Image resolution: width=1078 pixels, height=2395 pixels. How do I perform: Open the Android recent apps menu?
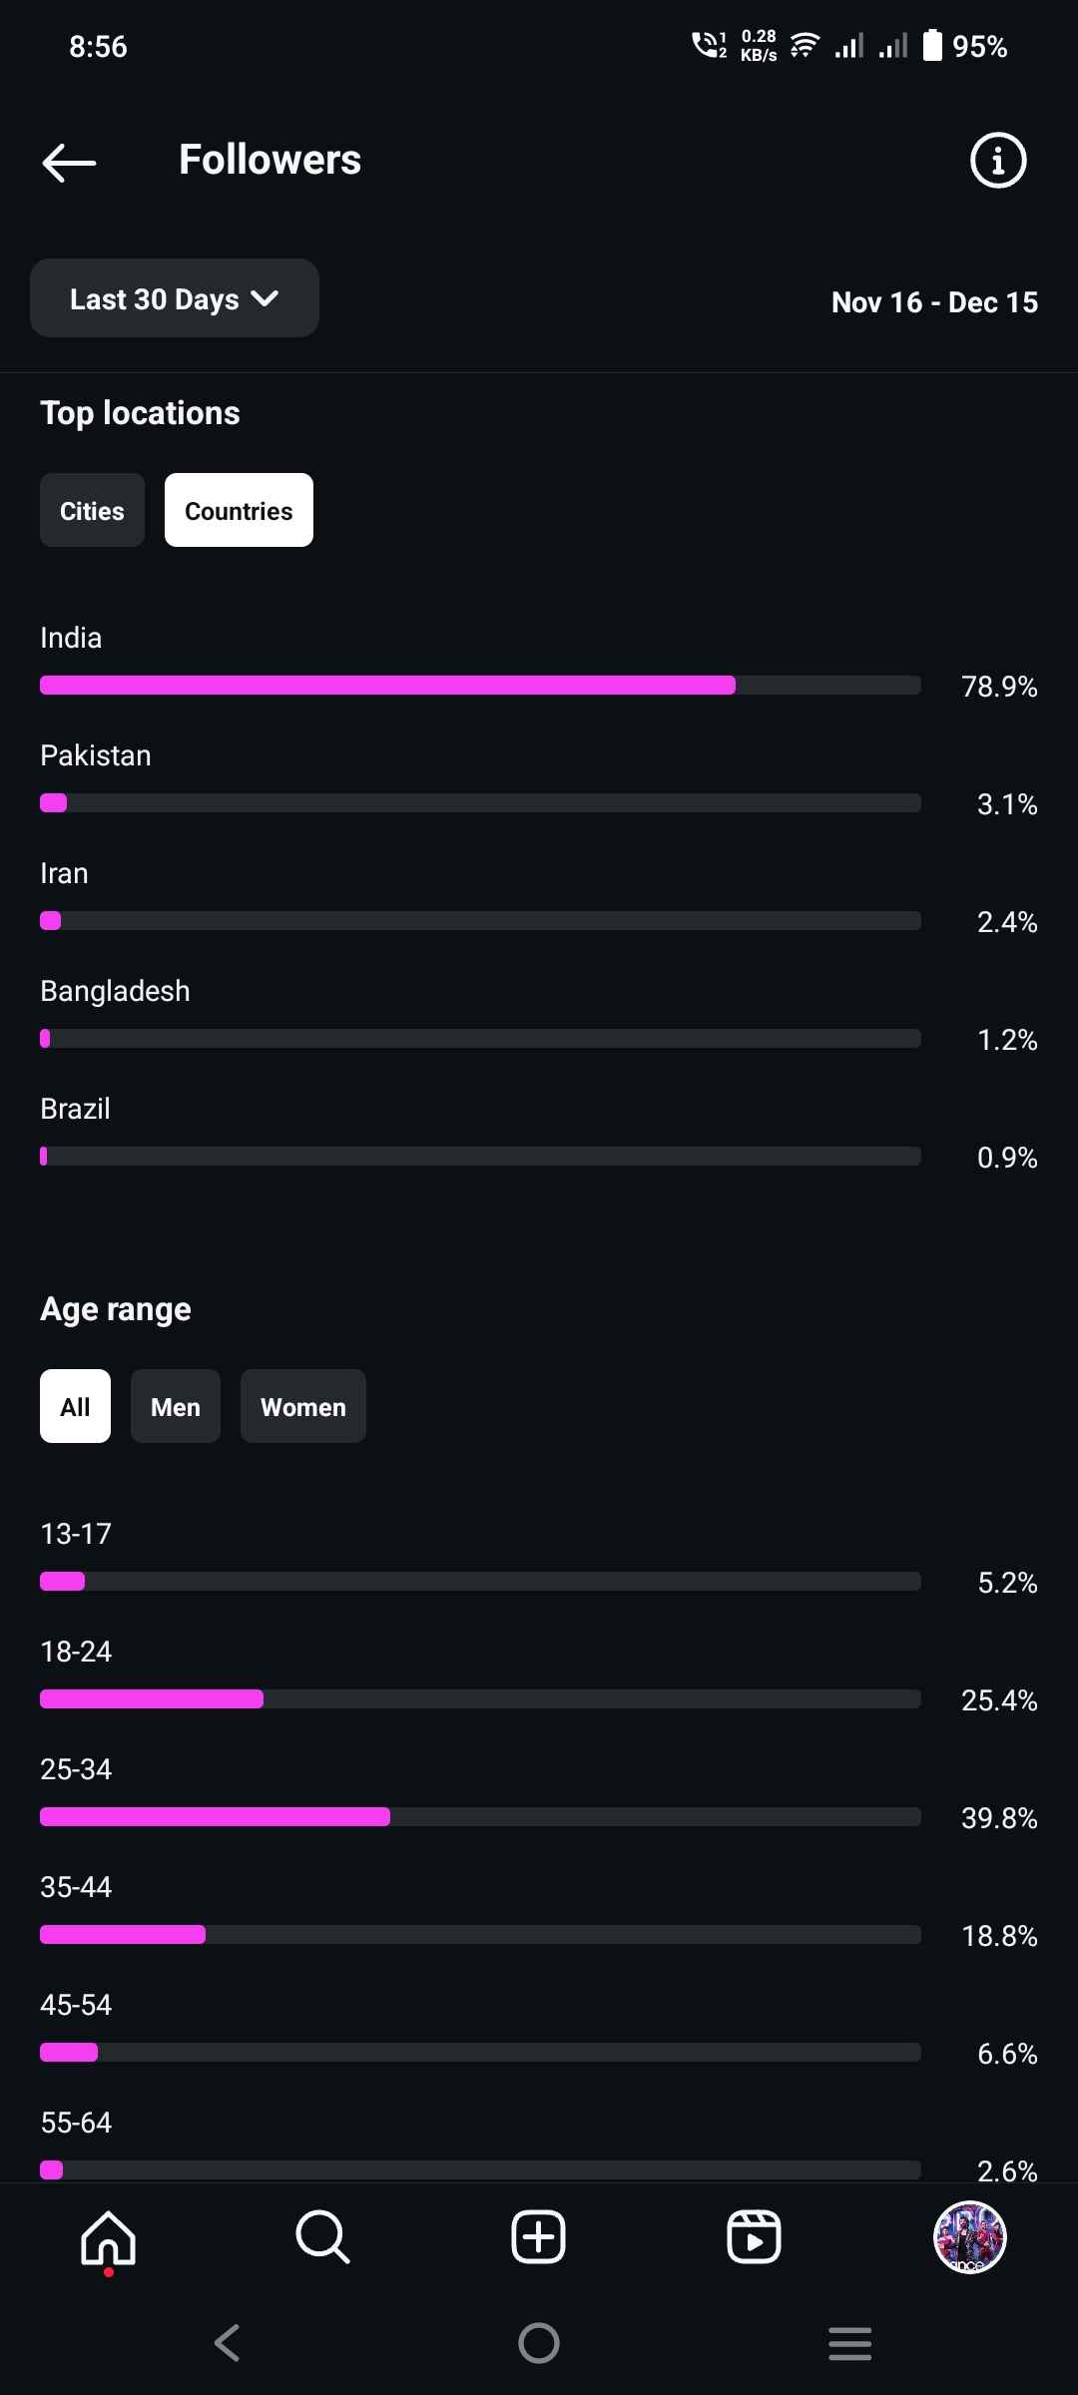point(849,2343)
